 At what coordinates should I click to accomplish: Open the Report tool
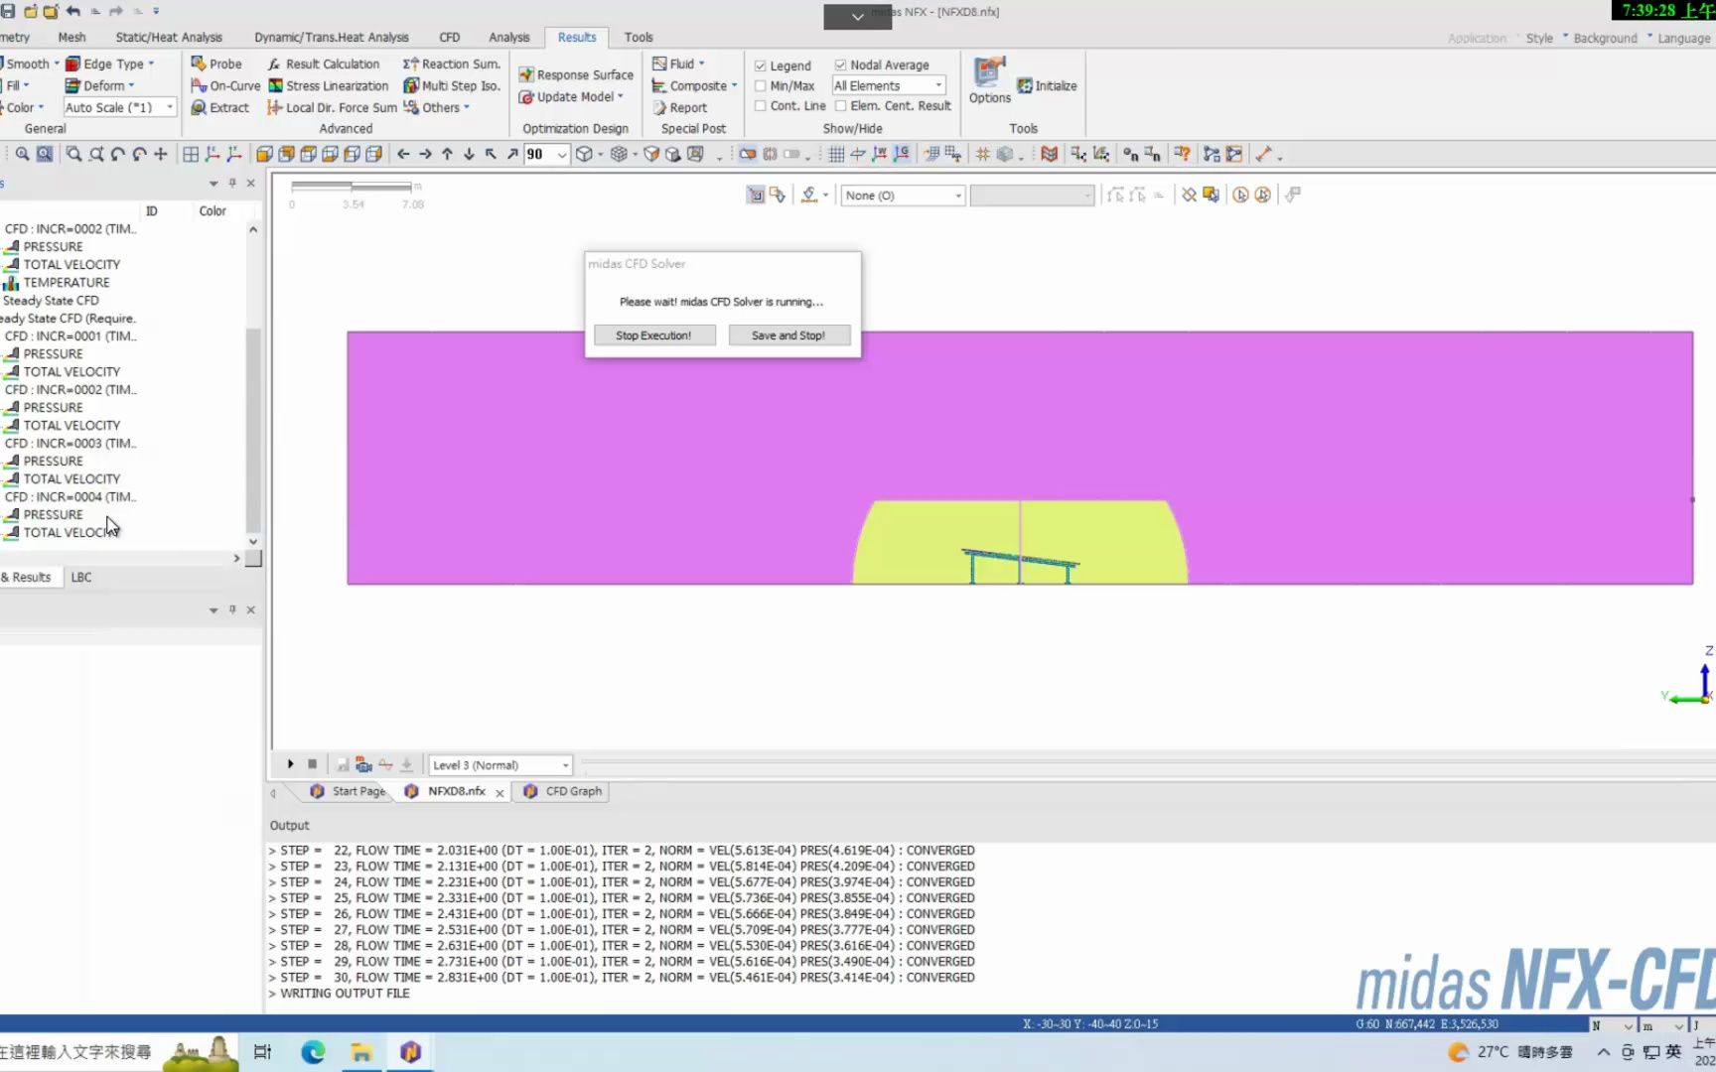tap(680, 107)
